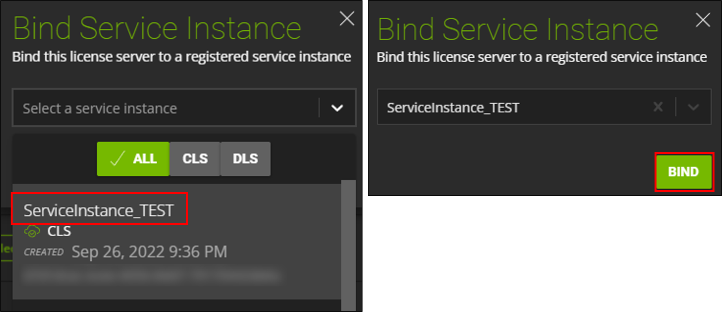The width and height of the screenshot is (722, 312).
Task: Click the service instance list scrollbar
Action: pyautogui.click(x=348, y=244)
